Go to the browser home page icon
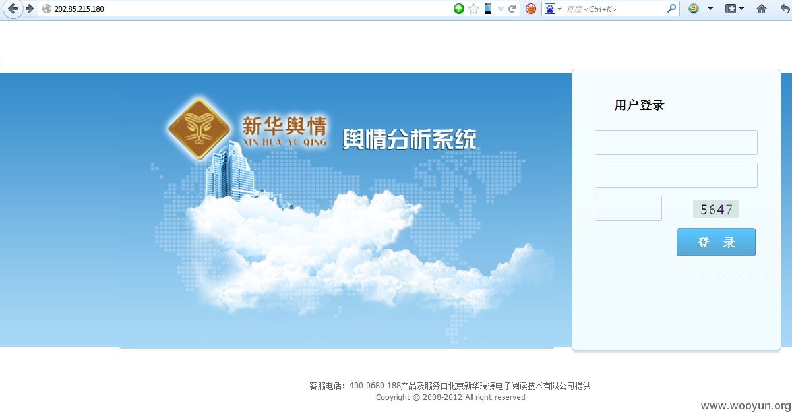Image resolution: width=792 pixels, height=412 pixels. tap(762, 9)
